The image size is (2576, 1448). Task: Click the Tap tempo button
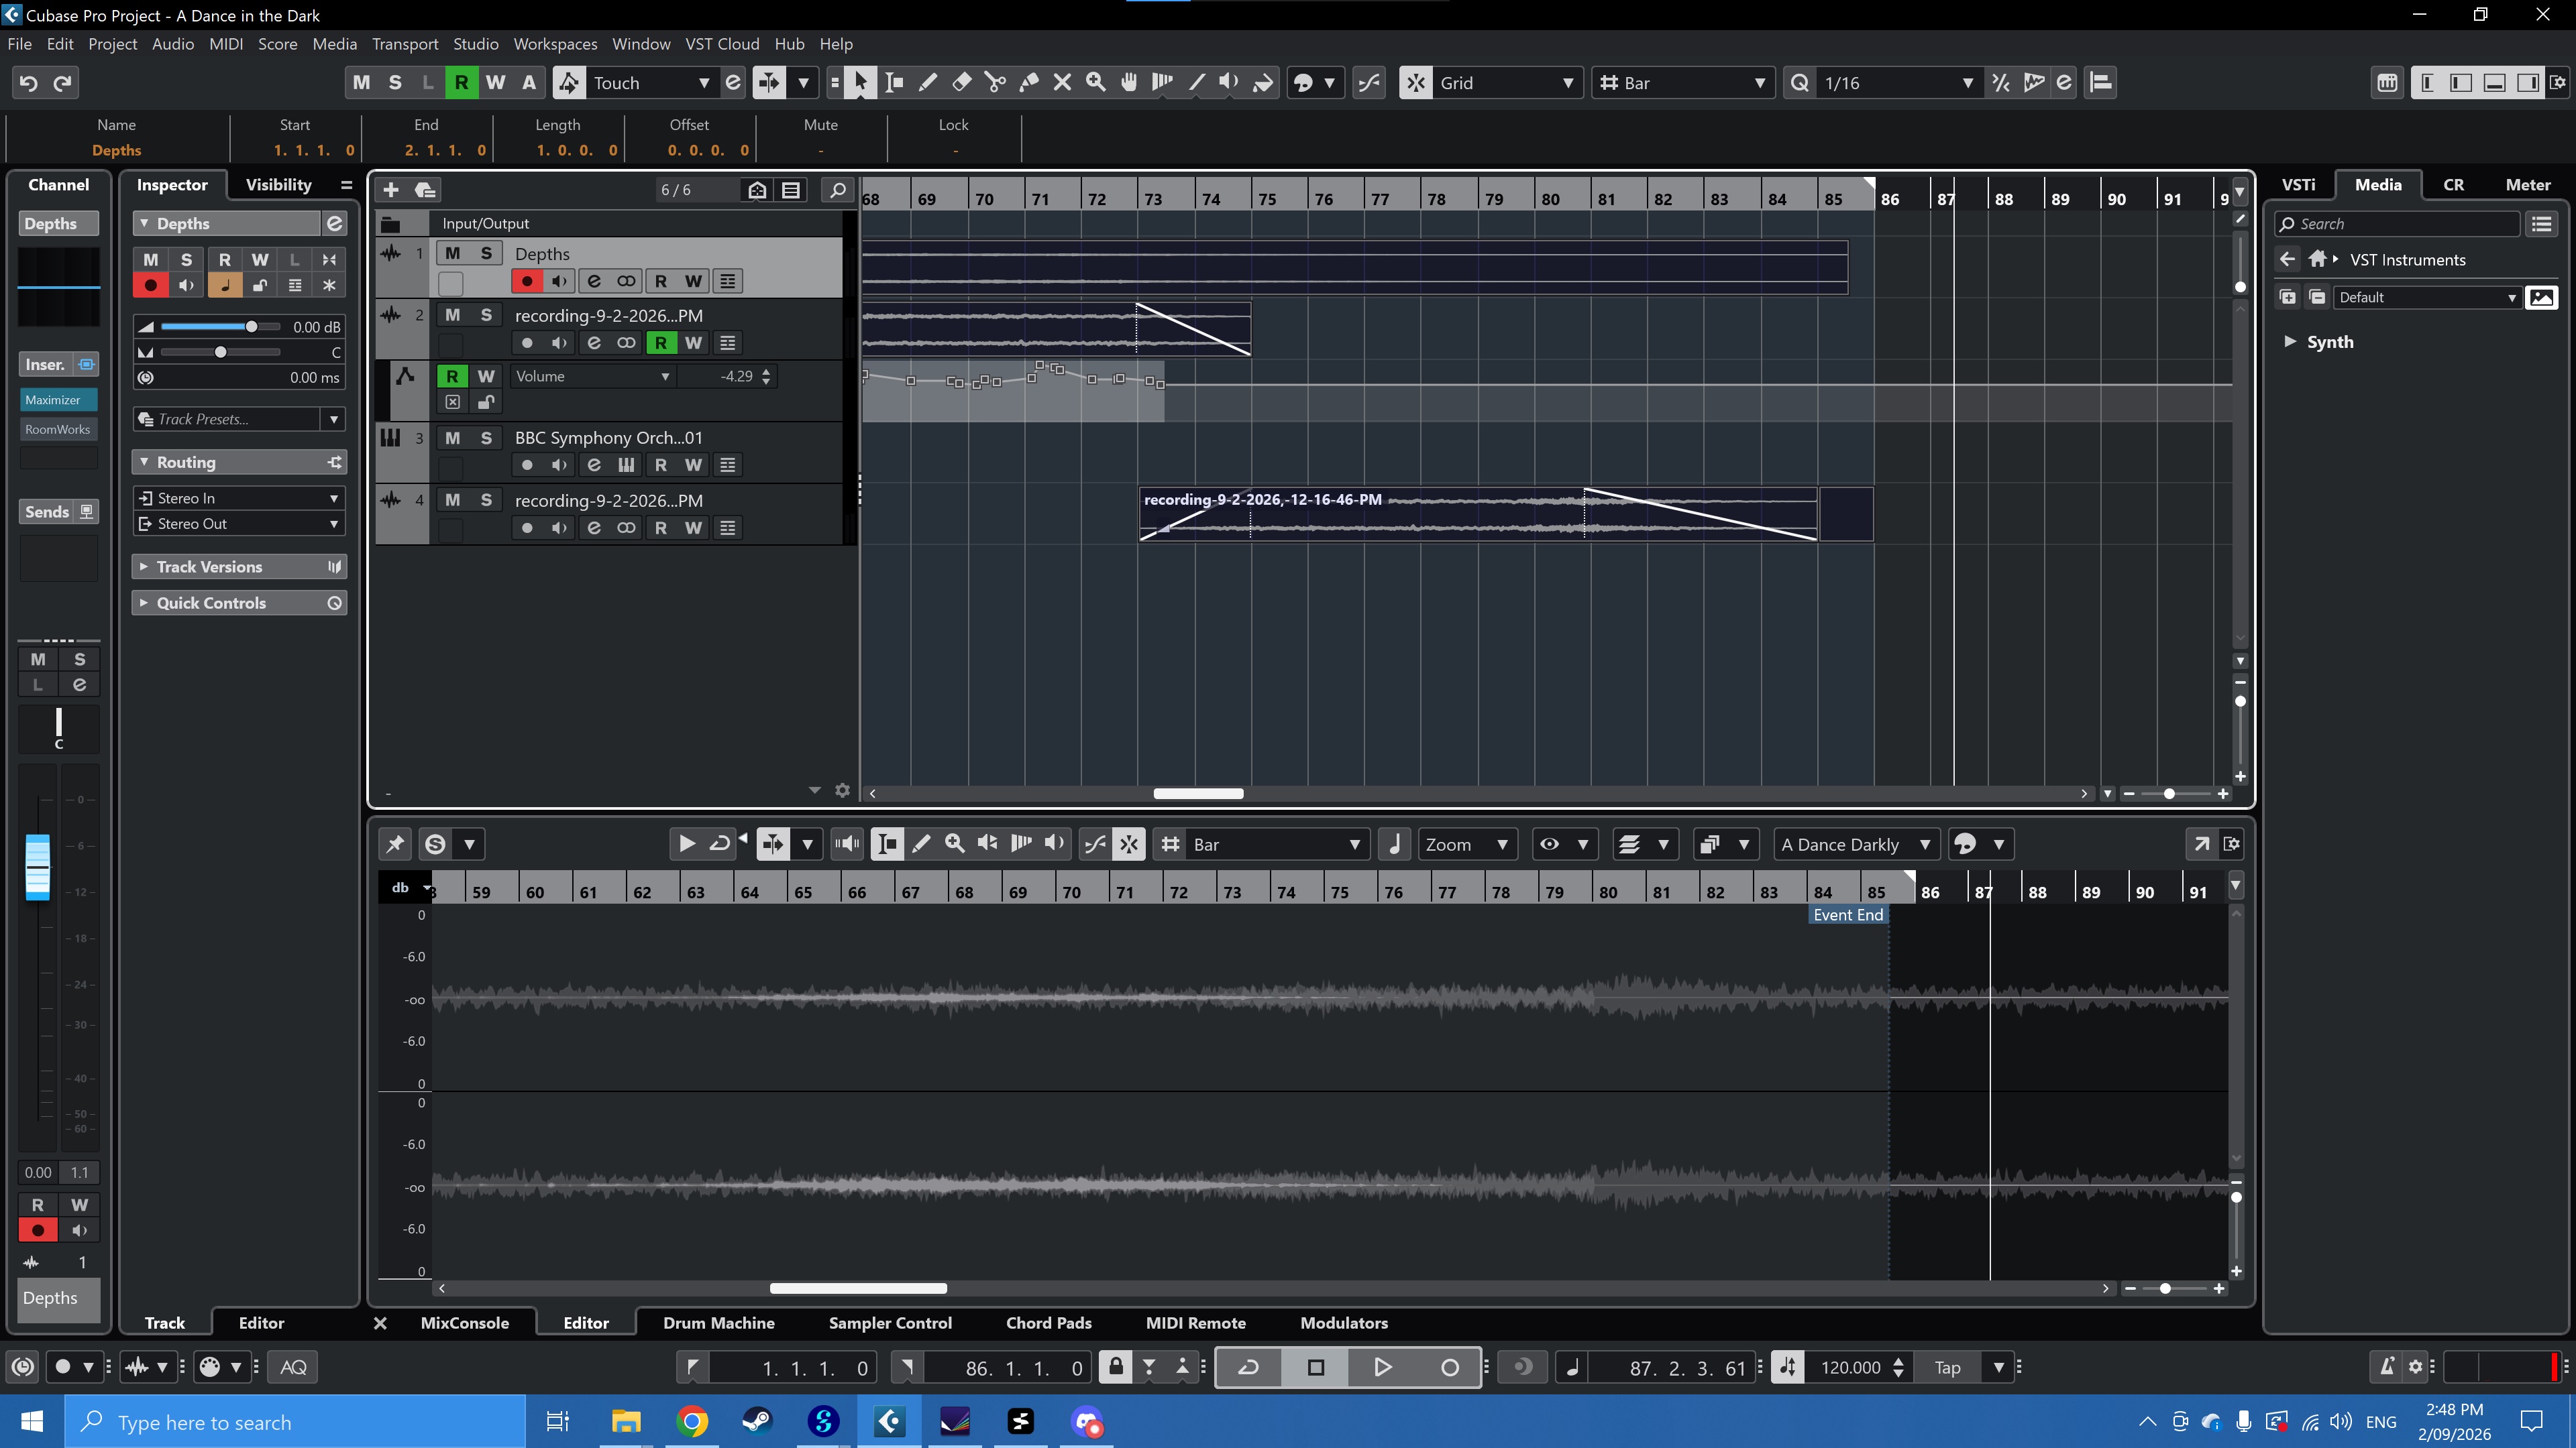[x=1947, y=1367]
